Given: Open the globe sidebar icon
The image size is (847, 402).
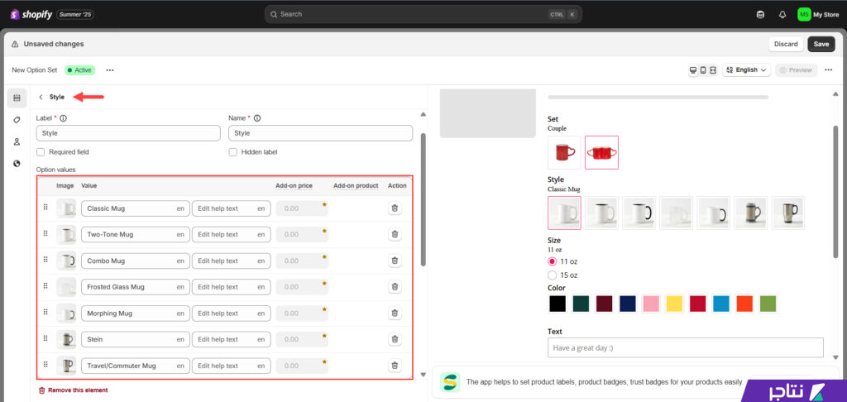Looking at the screenshot, I should pyautogui.click(x=17, y=163).
